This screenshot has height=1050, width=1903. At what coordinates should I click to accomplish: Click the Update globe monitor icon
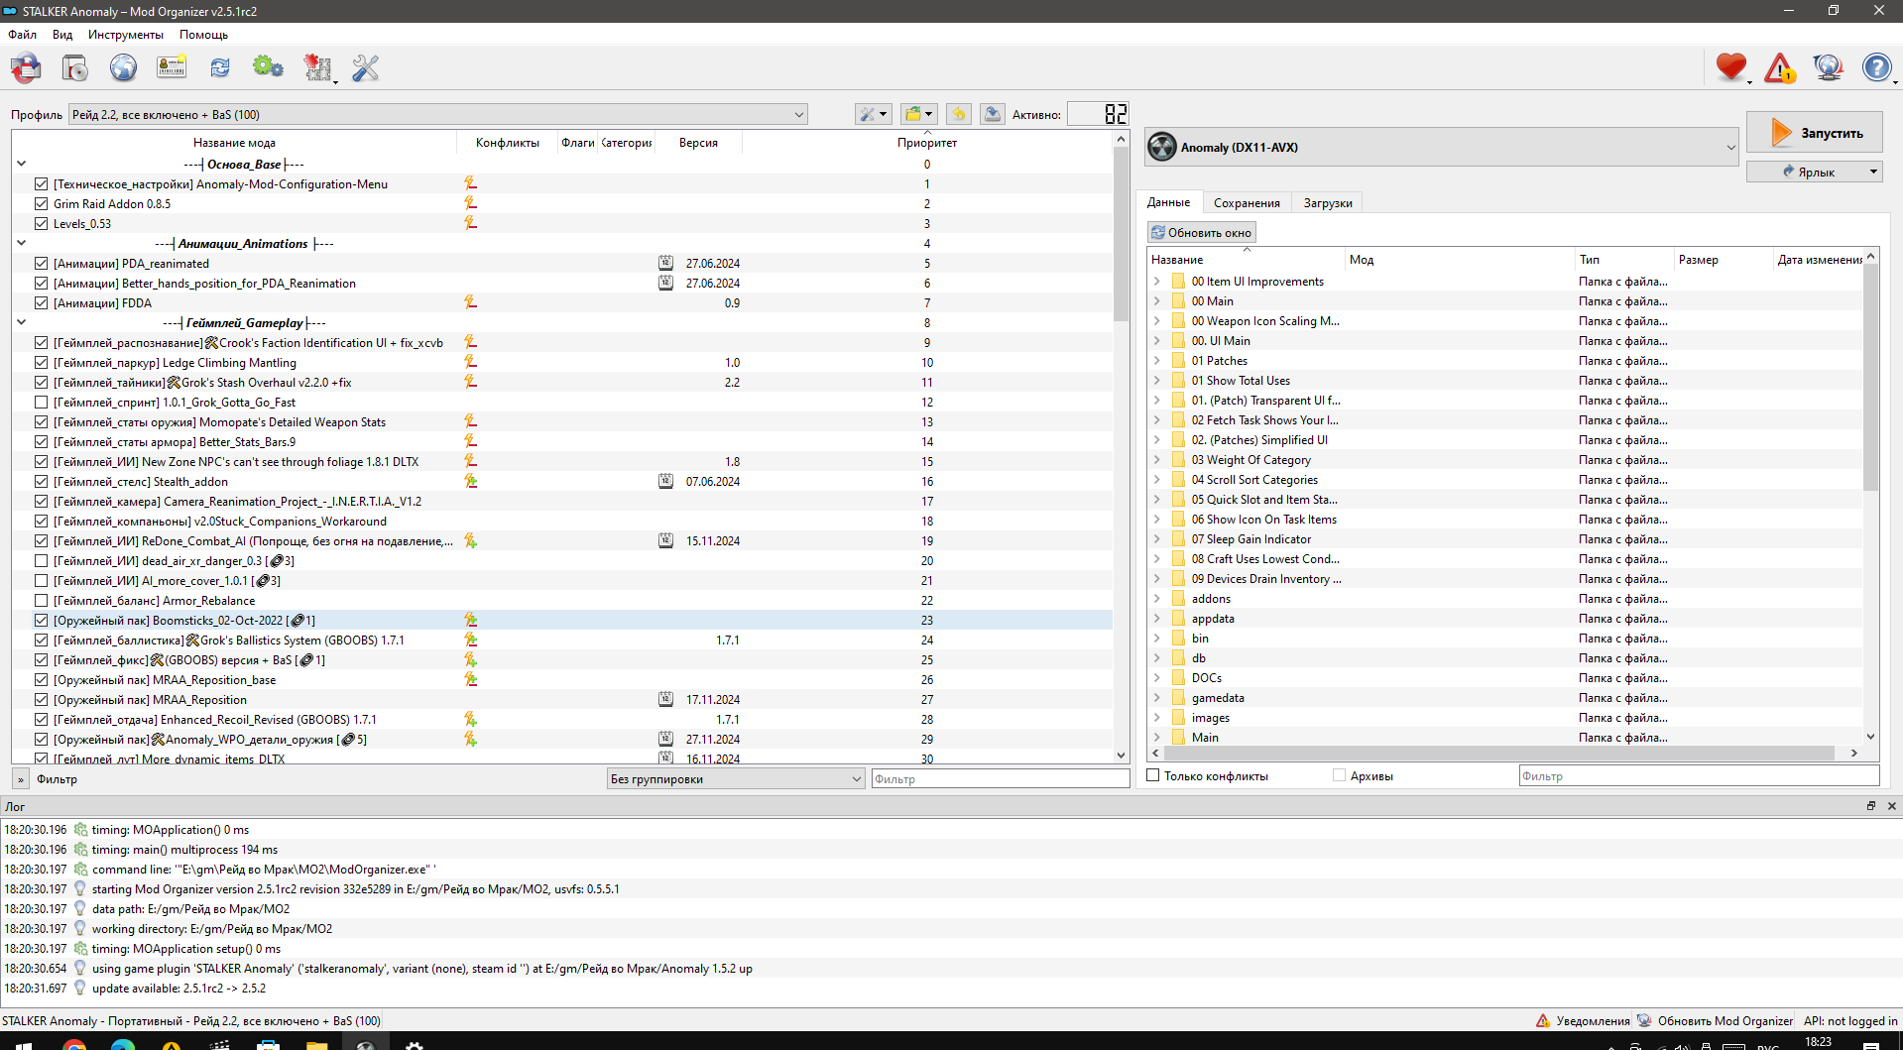pos(1828,67)
